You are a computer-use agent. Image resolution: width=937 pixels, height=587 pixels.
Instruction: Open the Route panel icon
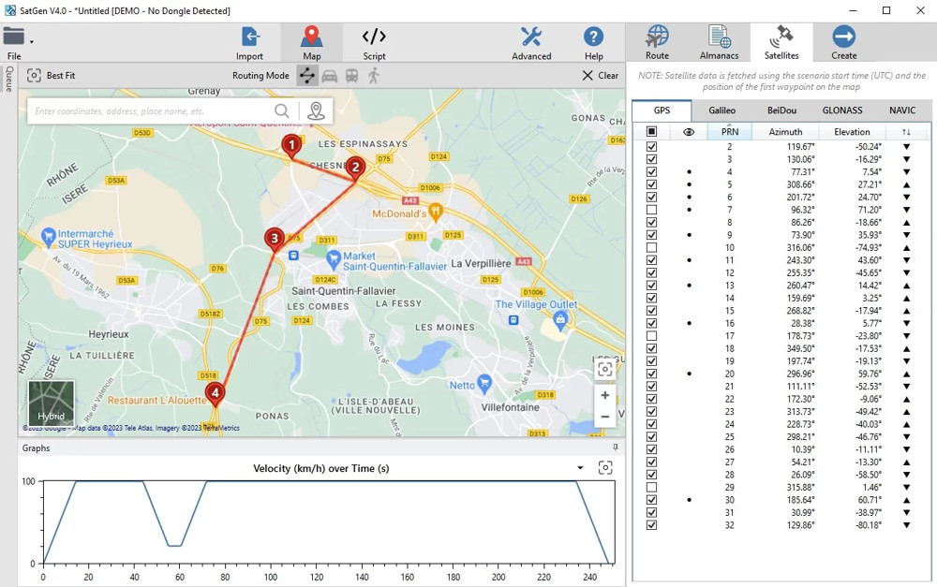pos(657,37)
